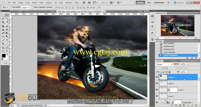Hide Layer 1 visibility eye
The image size is (201, 107).
pos(157,96)
